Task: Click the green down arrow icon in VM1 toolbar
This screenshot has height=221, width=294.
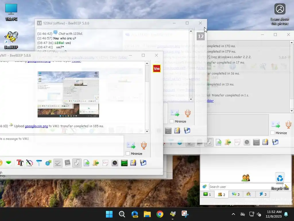Action: pos(9,163)
